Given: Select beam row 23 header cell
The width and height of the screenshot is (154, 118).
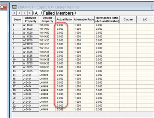Looking at the screenshot, I should click(x=17, y=110).
